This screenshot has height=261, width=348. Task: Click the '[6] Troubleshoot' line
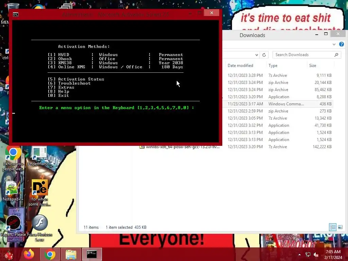pyautogui.click(x=69, y=83)
